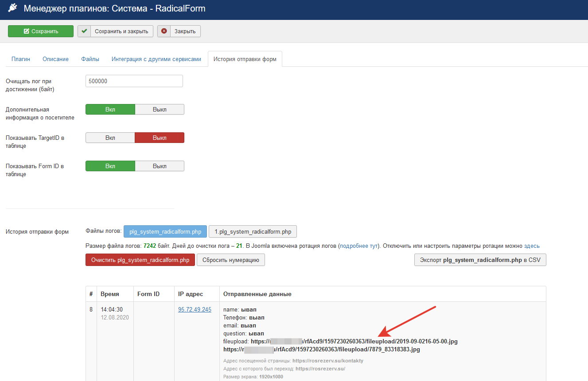Go to Интеграция с другими сервисами tab
Viewport: 588px width, 381px height.
coord(156,59)
